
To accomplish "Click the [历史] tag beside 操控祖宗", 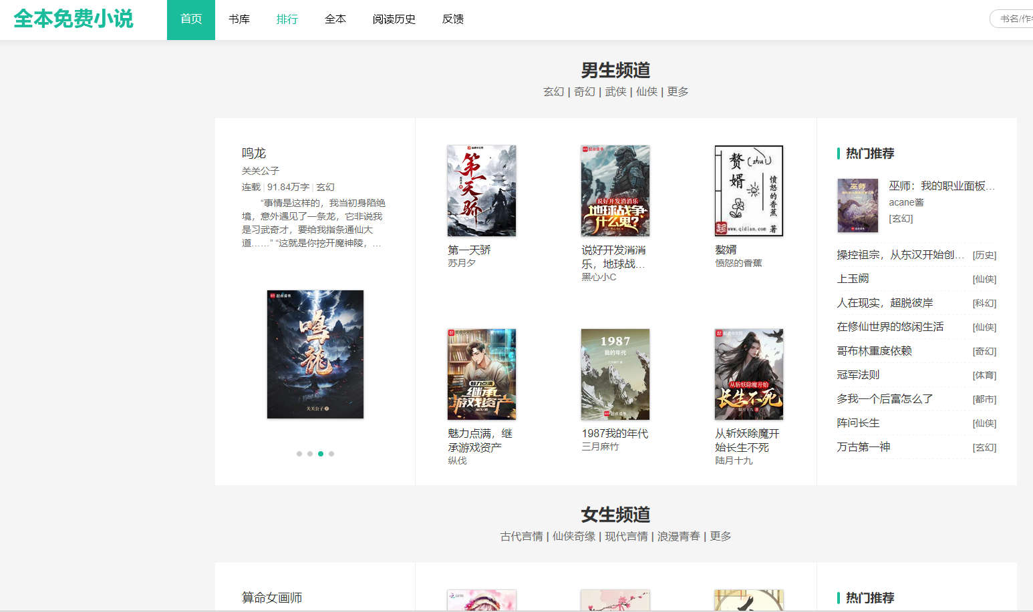I will pos(984,255).
